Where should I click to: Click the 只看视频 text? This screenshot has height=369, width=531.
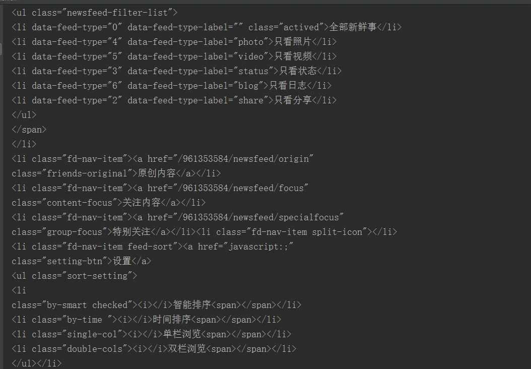pyautogui.click(x=292, y=56)
